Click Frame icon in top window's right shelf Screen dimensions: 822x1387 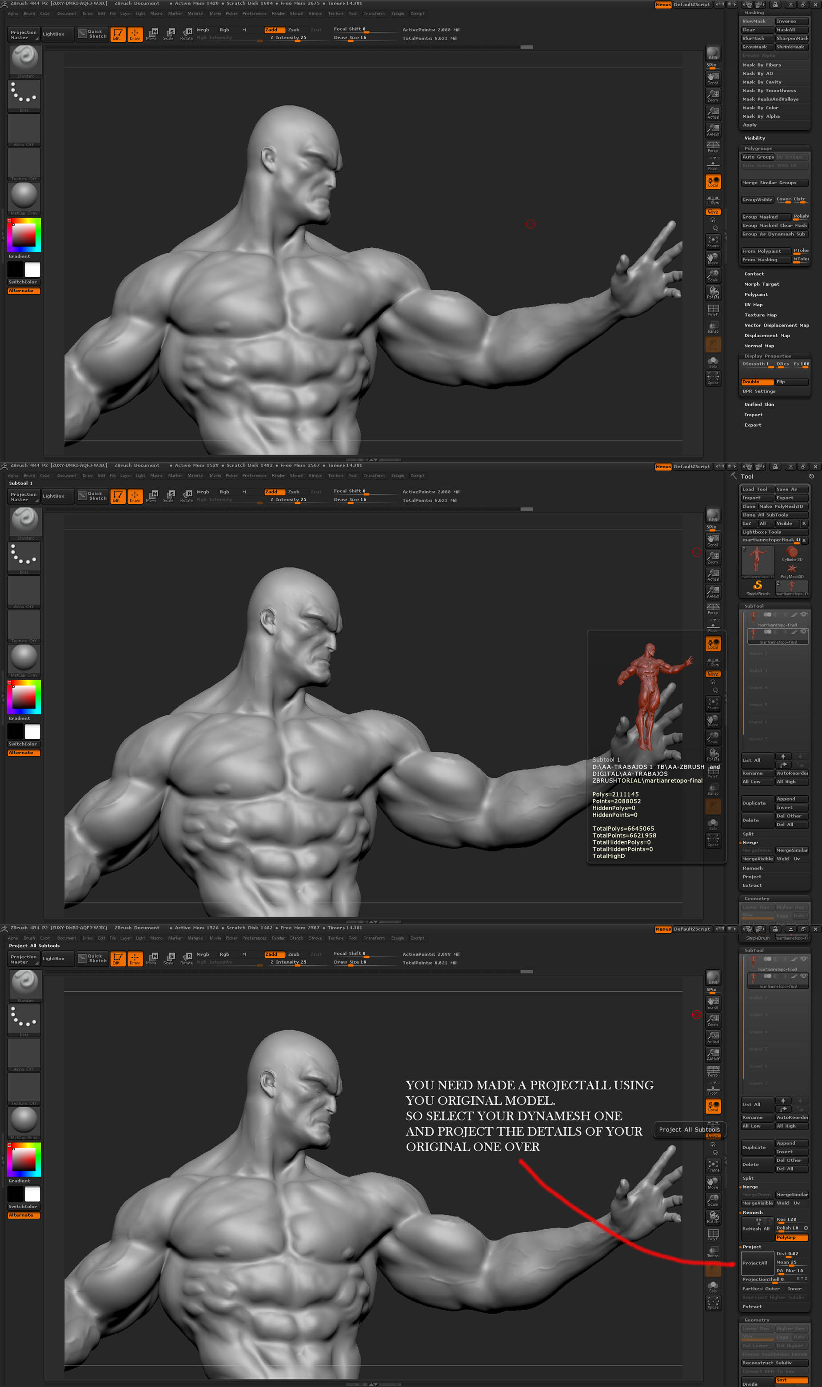tap(713, 241)
